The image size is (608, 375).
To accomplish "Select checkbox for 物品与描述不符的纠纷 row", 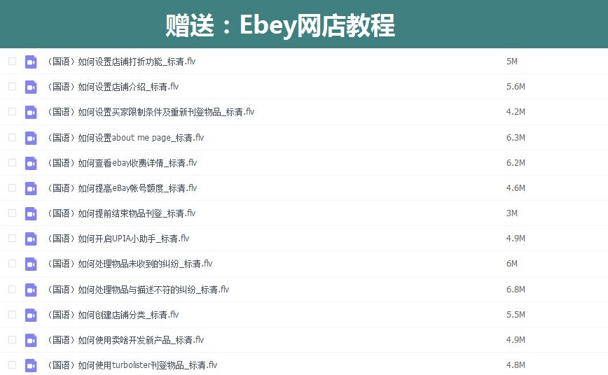I will [x=12, y=290].
